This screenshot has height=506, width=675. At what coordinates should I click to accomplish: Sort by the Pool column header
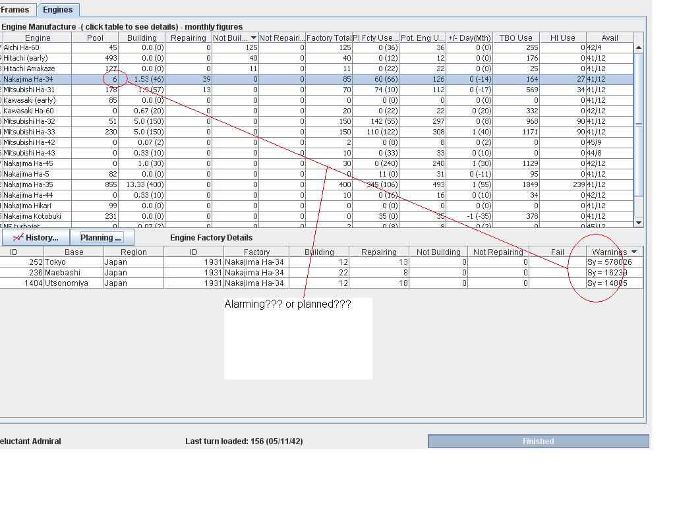[95, 38]
